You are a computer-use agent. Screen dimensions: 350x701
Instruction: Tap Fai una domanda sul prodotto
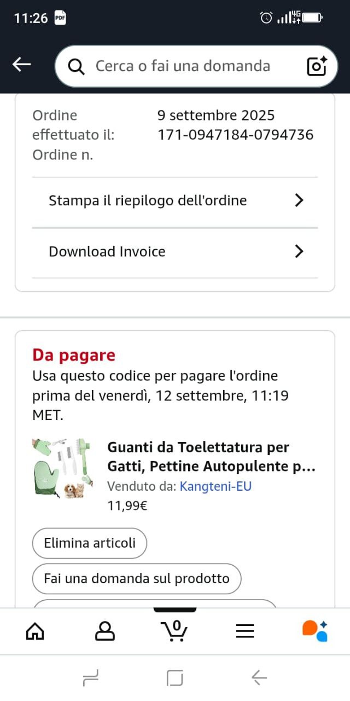pyautogui.click(x=137, y=579)
